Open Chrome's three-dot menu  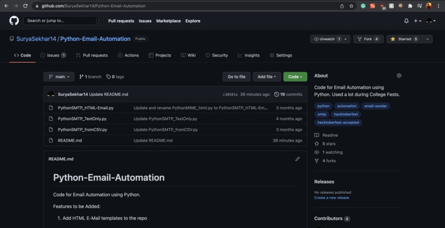(439, 6)
